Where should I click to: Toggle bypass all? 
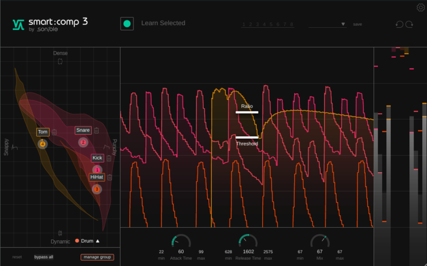pos(44,257)
